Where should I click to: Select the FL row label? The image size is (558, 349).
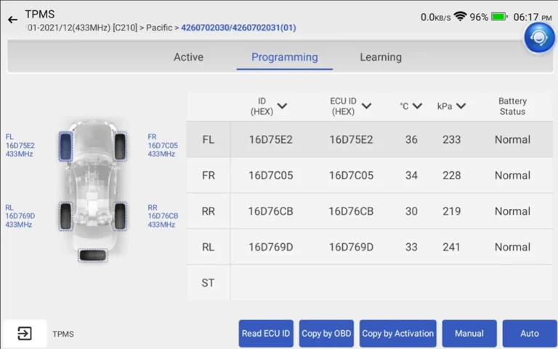click(209, 139)
